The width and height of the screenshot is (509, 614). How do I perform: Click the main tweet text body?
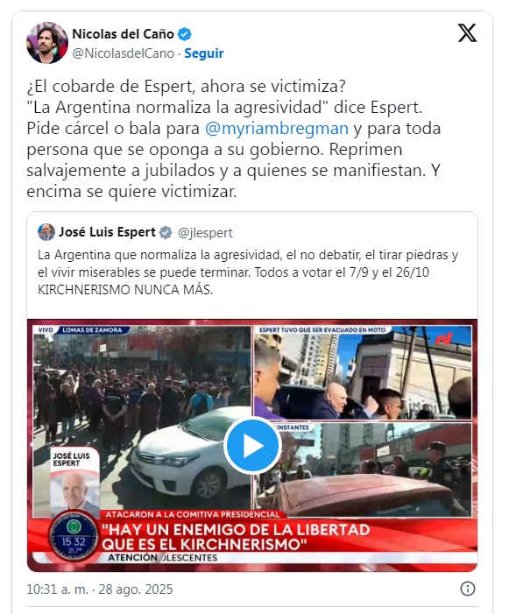(x=234, y=139)
